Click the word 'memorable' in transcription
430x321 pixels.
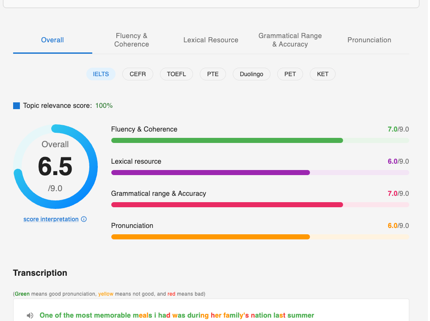113,315
